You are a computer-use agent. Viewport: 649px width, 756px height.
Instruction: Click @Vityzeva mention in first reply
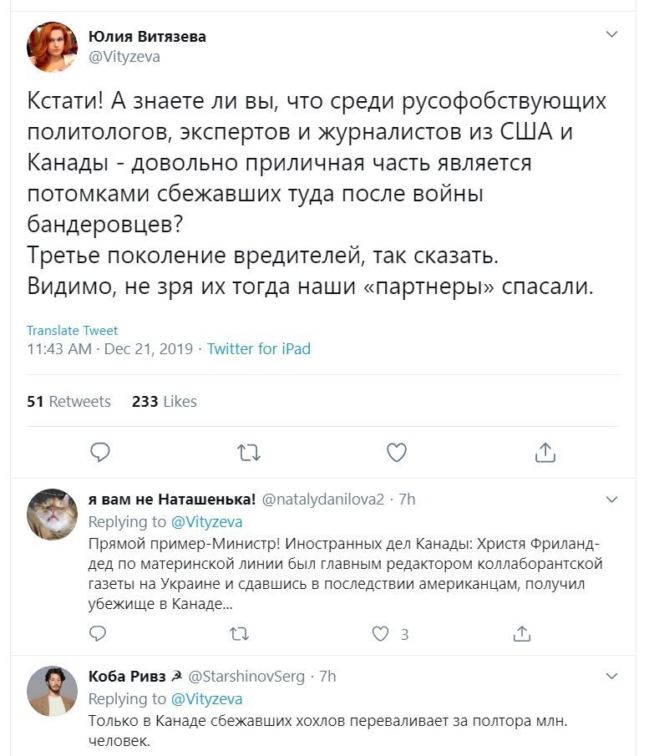point(207,521)
